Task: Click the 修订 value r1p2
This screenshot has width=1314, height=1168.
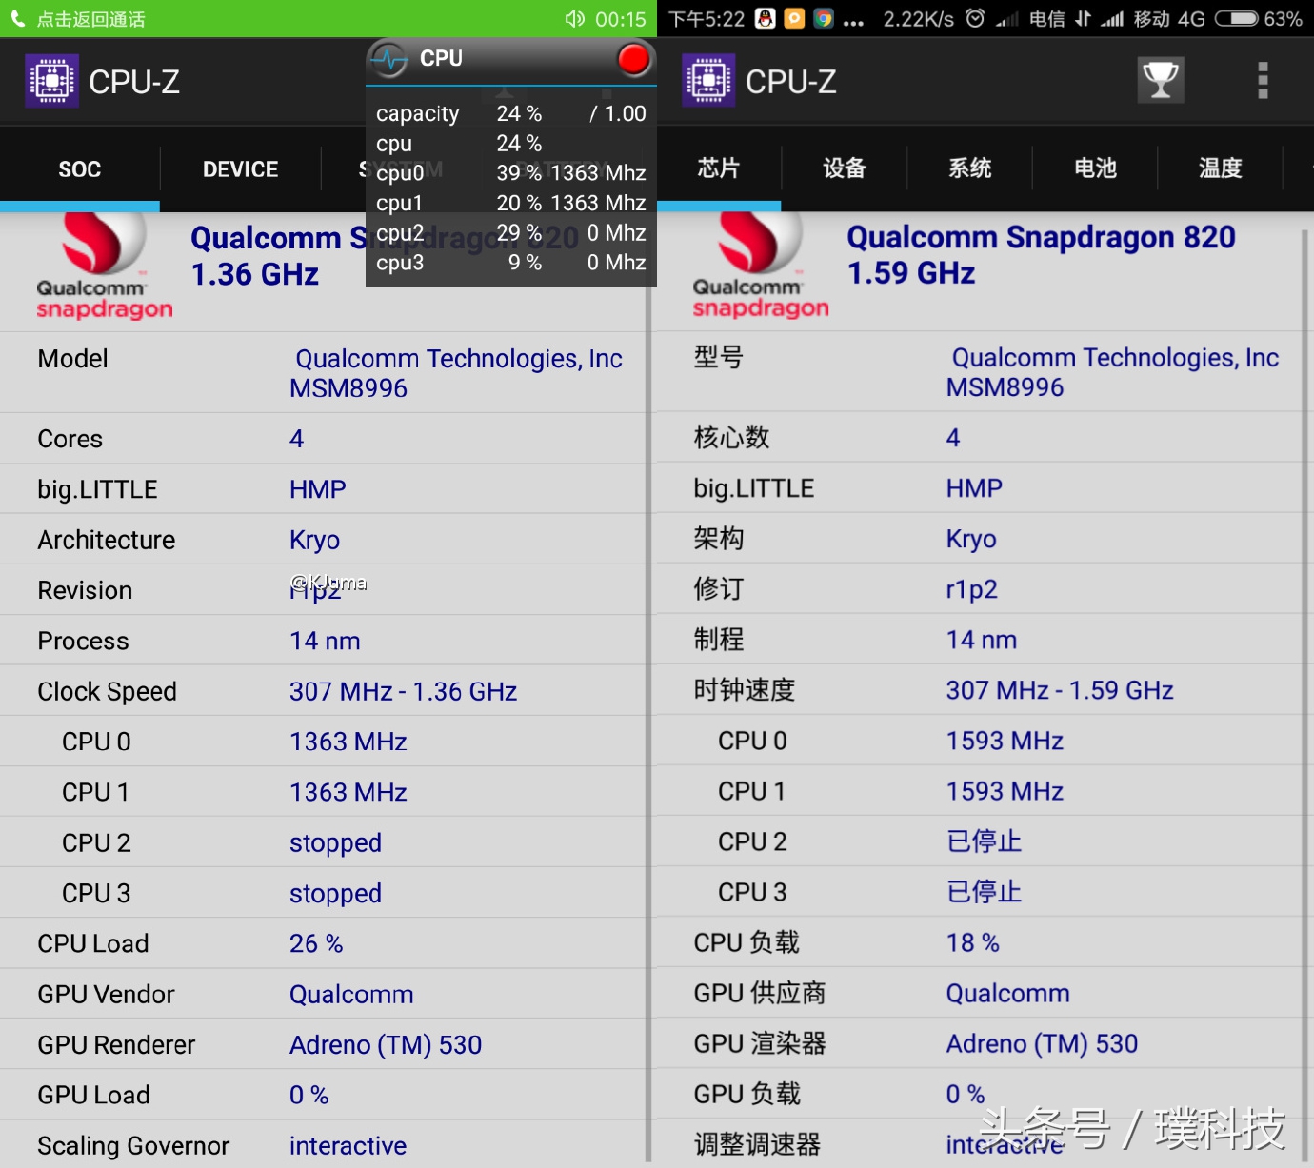Action: [x=972, y=589]
